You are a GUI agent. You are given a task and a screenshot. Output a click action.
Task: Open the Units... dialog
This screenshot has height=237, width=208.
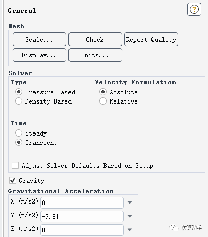(95, 55)
